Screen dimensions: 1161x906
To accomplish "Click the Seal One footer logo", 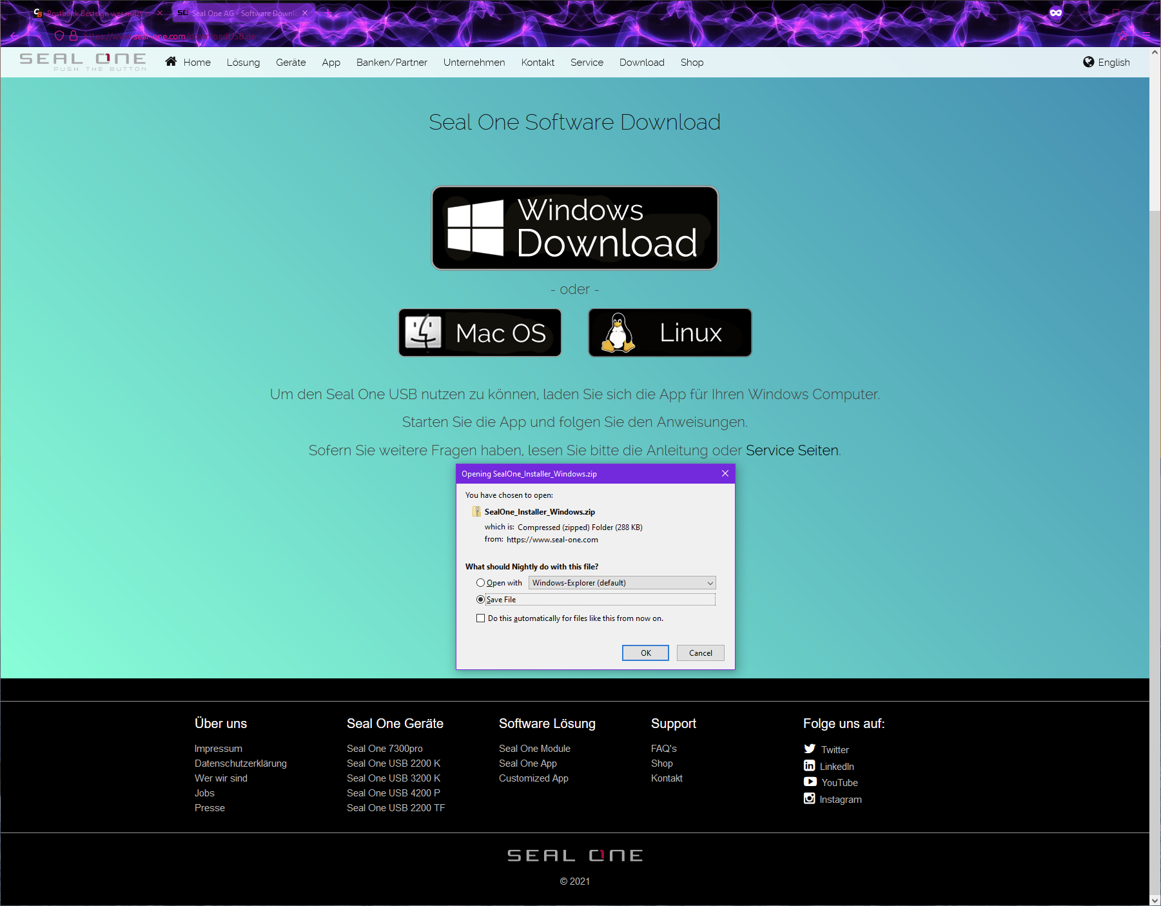I will click(x=575, y=856).
